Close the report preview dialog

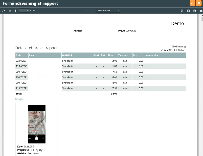199,3
